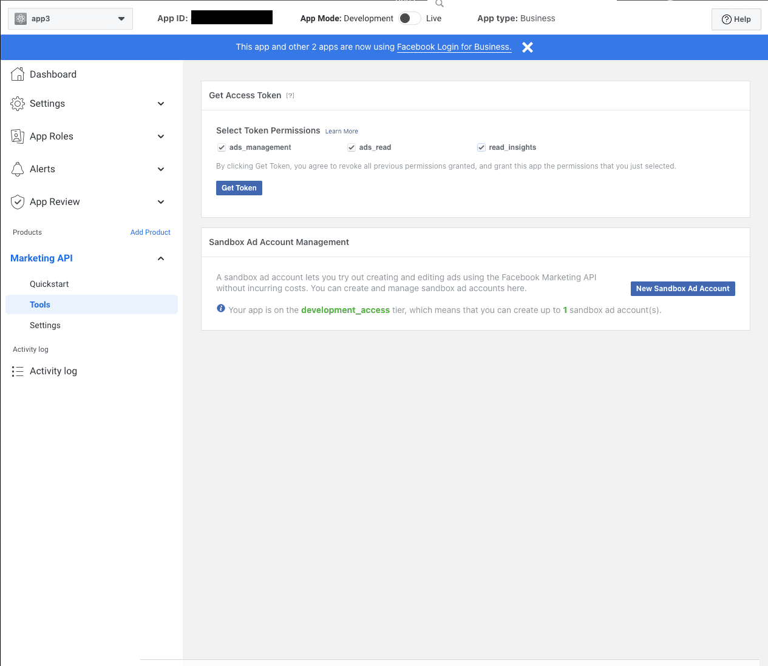Click the [?] help icon next to Get Access Token
Viewport: 768px width, 666px height.
pyautogui.click(x=290, y=95)
